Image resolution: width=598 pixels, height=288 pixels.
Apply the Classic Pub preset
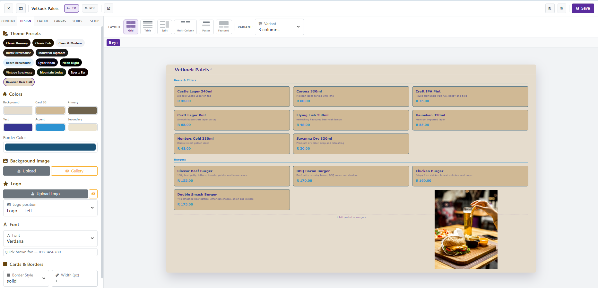43,43
